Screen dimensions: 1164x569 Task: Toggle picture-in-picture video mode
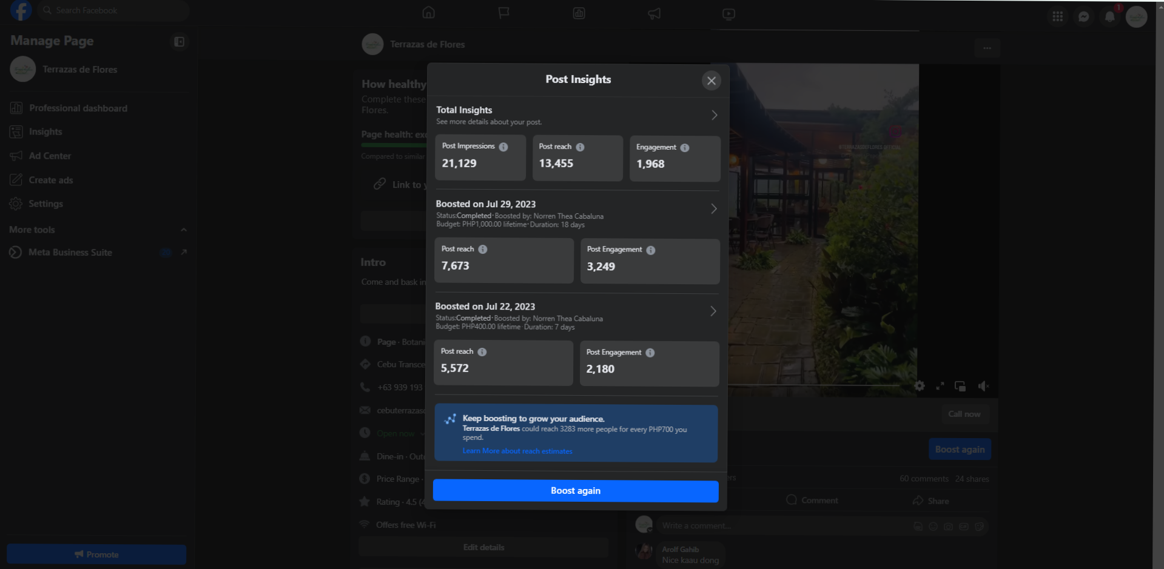960,386
